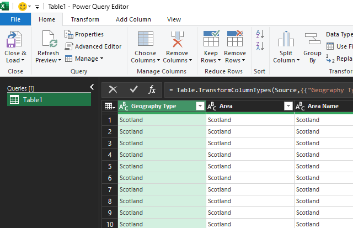This screenshot has width=353, height=228.
Task: Sort ascending A to Z
Action: pyautogui.click(x=260, y=34)
